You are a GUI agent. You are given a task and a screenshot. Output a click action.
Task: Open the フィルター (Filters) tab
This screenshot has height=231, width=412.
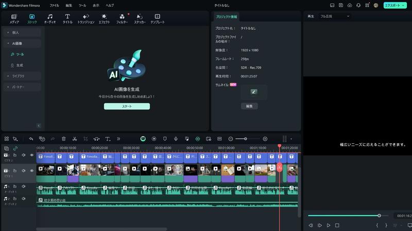(122, 19)
